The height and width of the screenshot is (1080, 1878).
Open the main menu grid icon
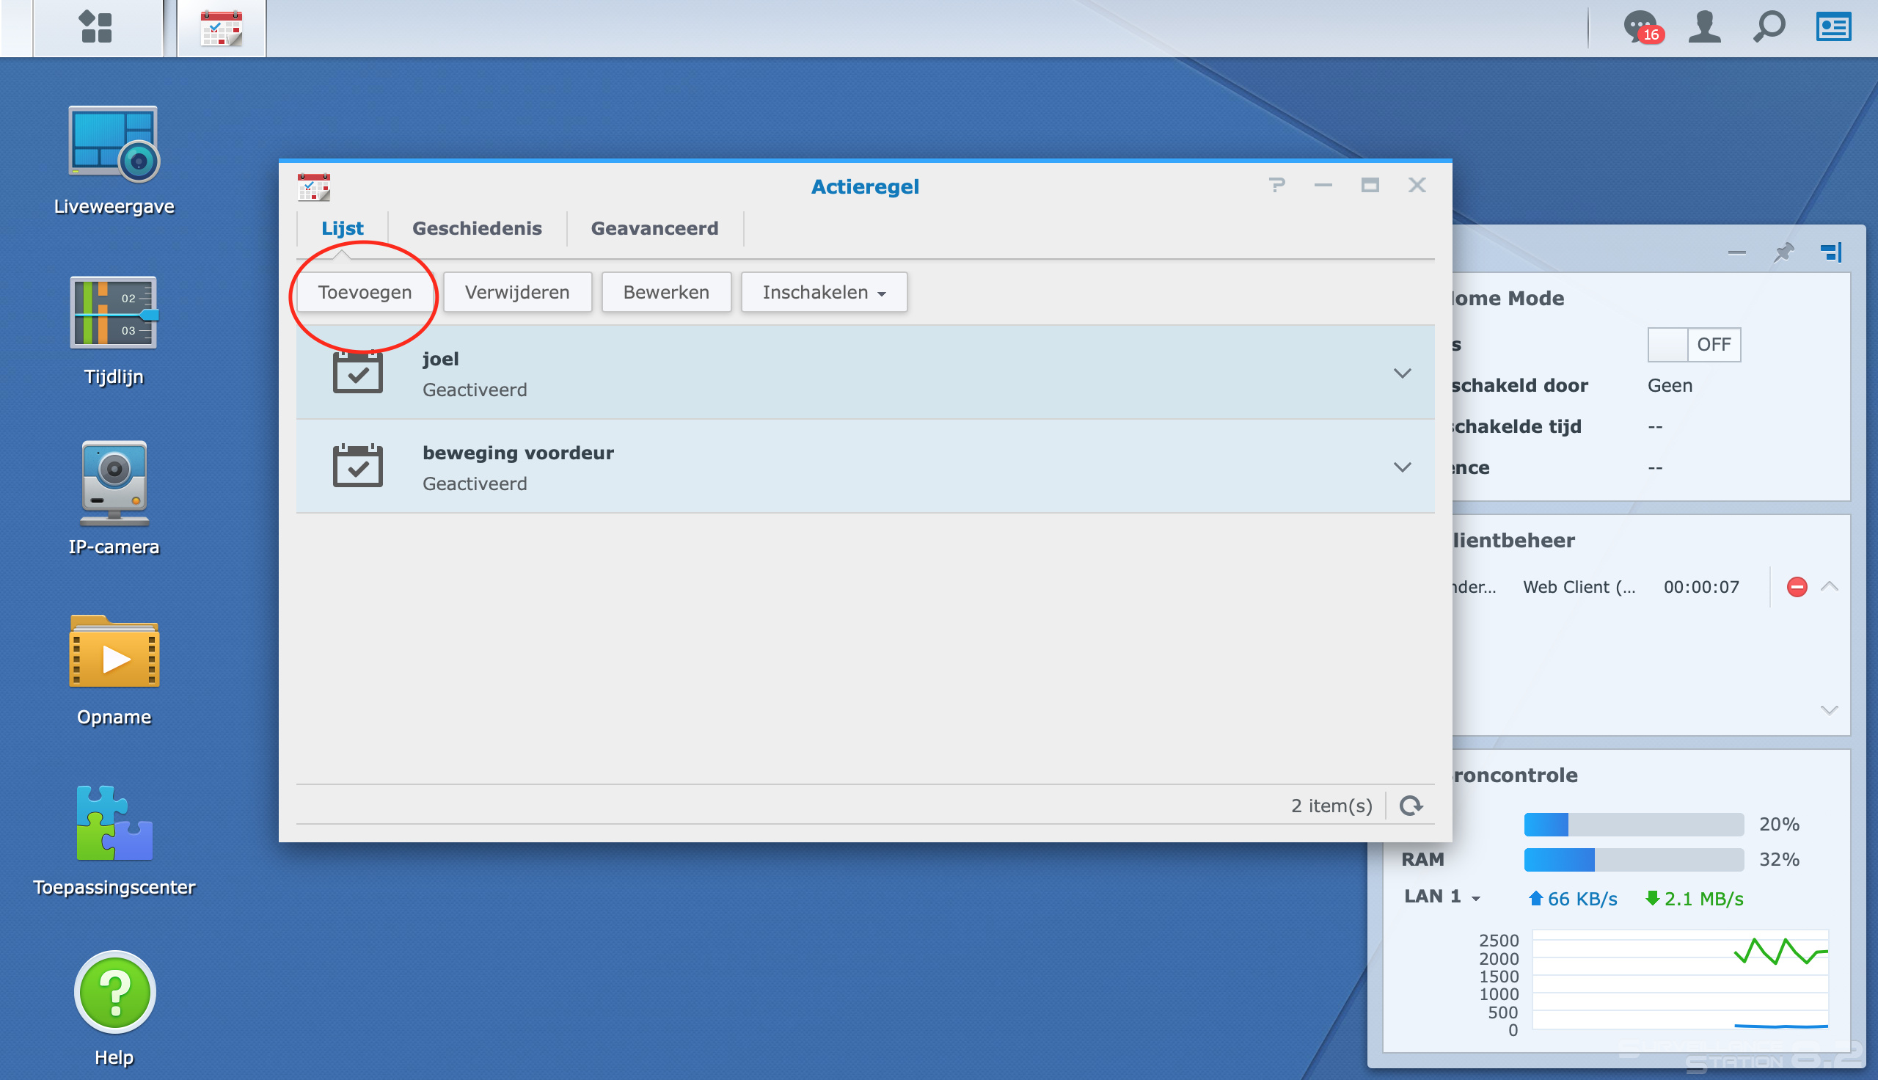coord(95,27)
